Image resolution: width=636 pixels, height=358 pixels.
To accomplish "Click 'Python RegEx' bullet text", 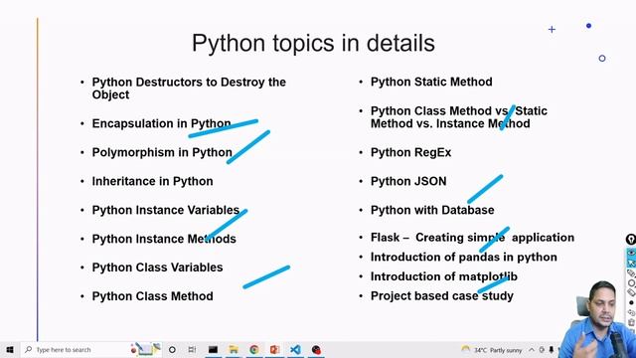I will [410, 152].
